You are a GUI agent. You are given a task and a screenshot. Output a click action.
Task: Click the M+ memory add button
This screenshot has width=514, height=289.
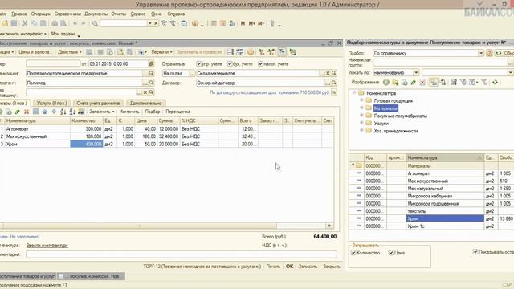point(251,23)
